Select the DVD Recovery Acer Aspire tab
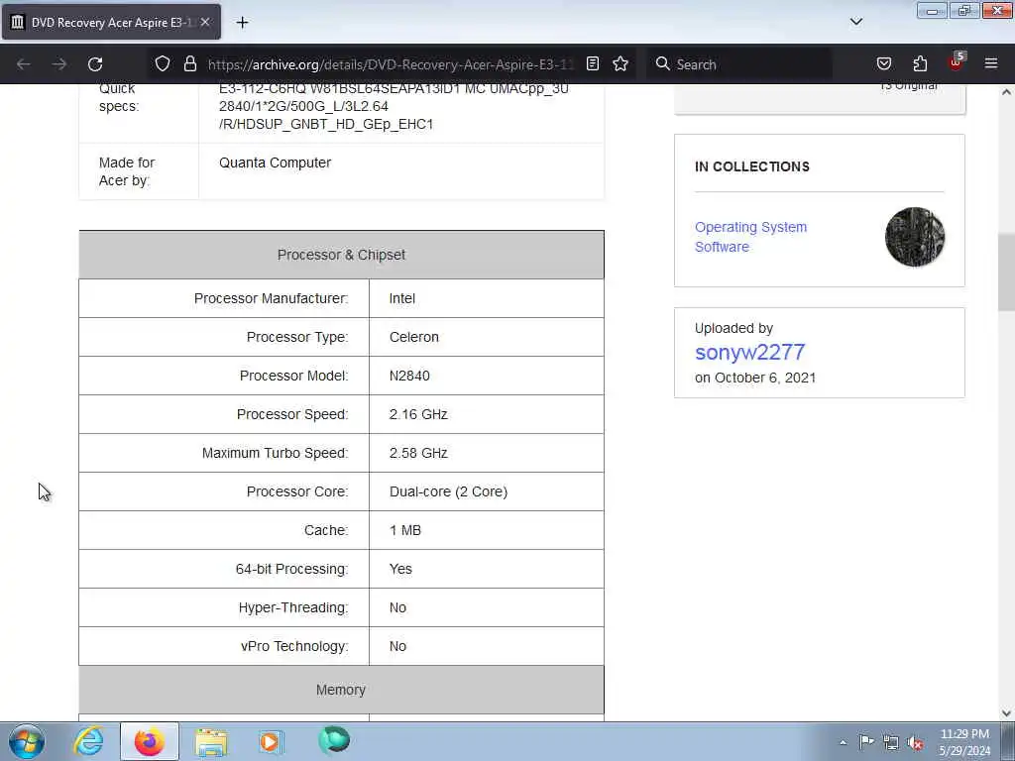This screenshot has width=1015, height=761. [x=111, y=22]
